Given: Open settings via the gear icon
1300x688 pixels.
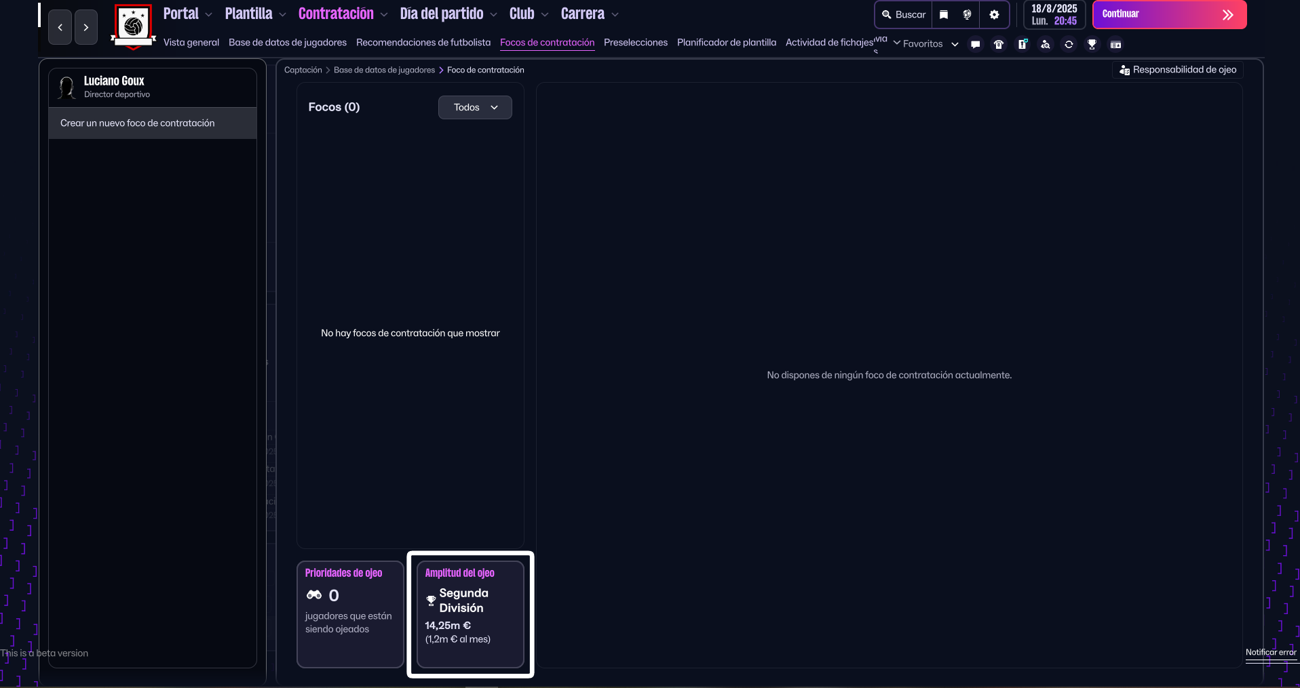Looking at the screenshot, I should pyautogui.click(x=995, y=14).
